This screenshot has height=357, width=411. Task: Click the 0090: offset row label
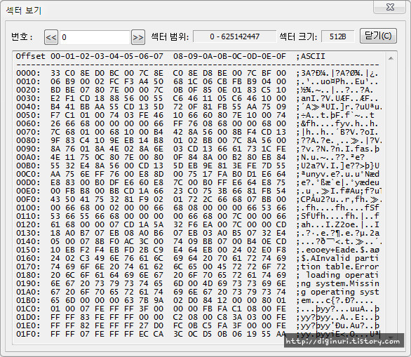click(28, 149)
